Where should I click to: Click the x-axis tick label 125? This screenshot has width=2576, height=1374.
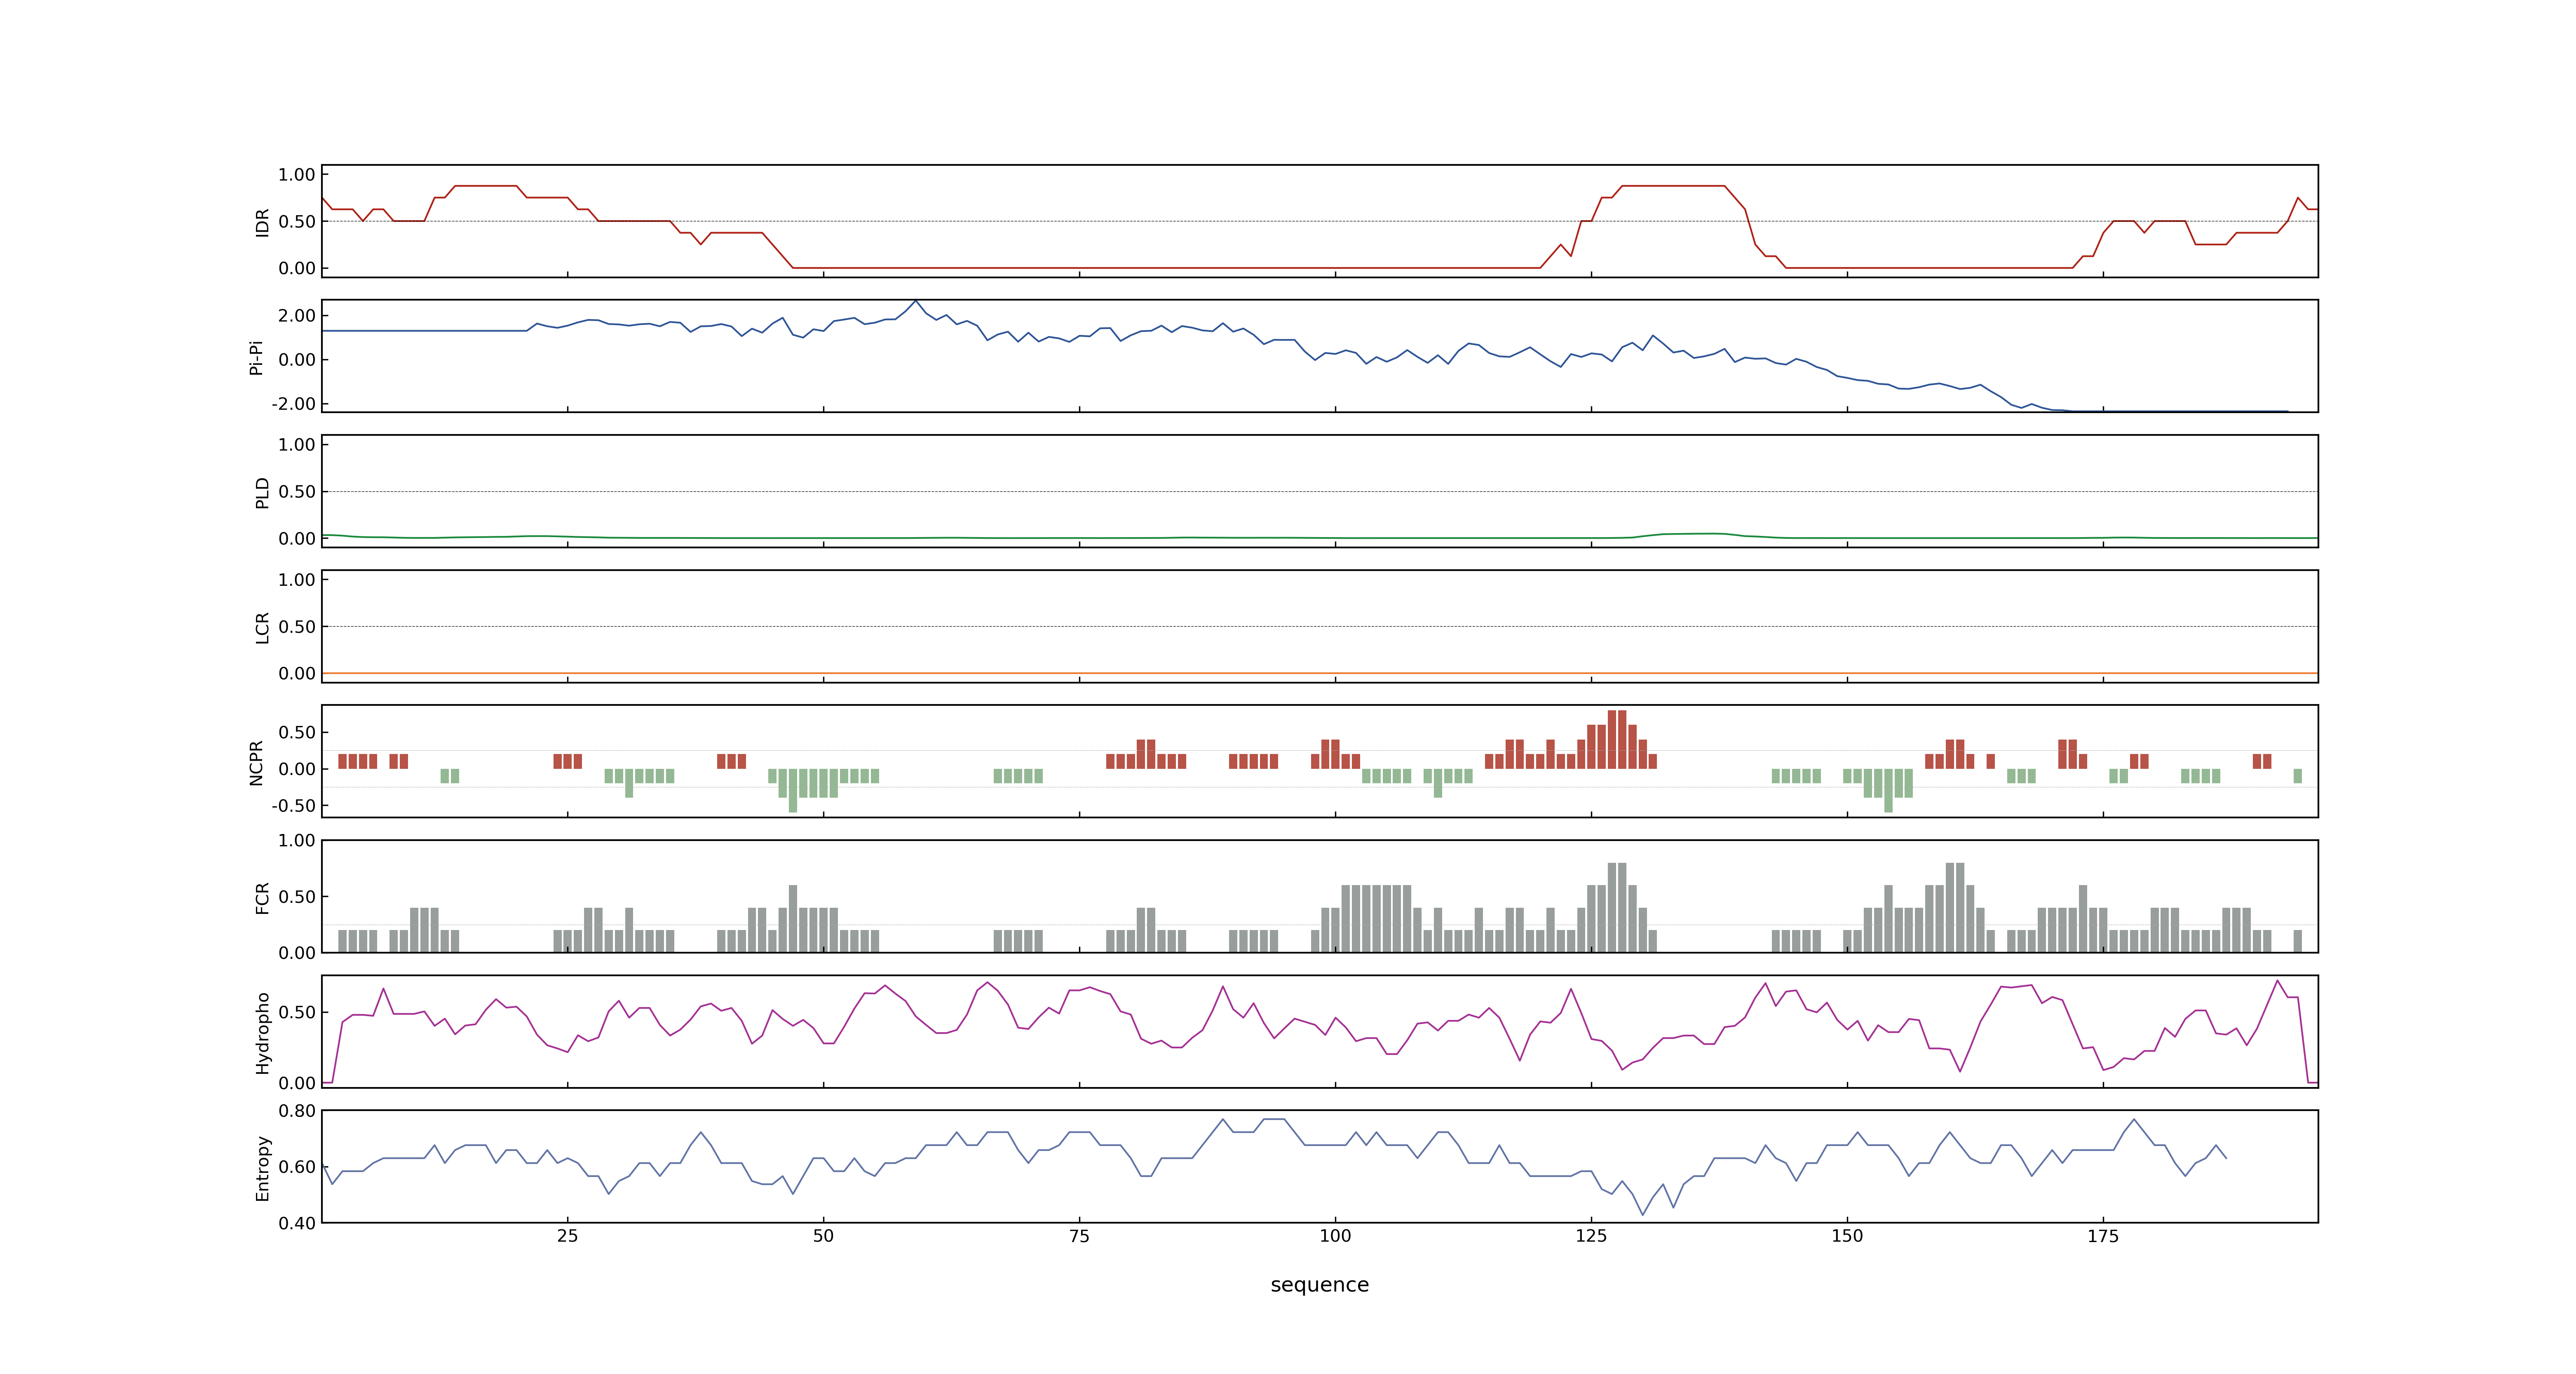(1591, 1236)
